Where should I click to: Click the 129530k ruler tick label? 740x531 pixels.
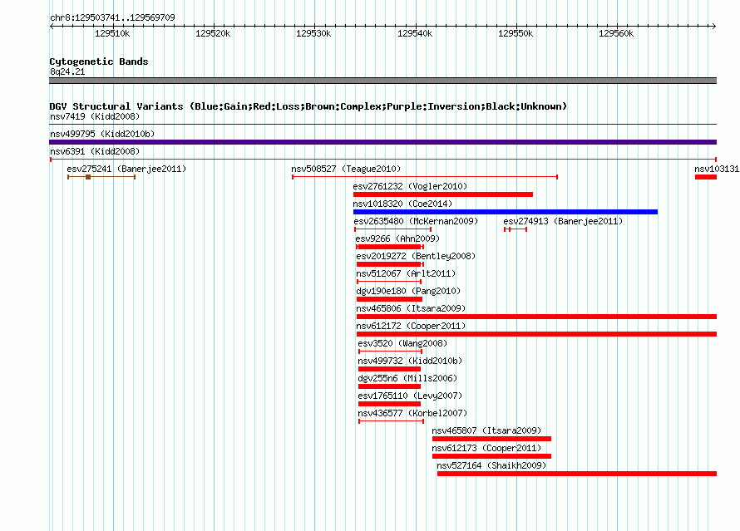point(313,33)
